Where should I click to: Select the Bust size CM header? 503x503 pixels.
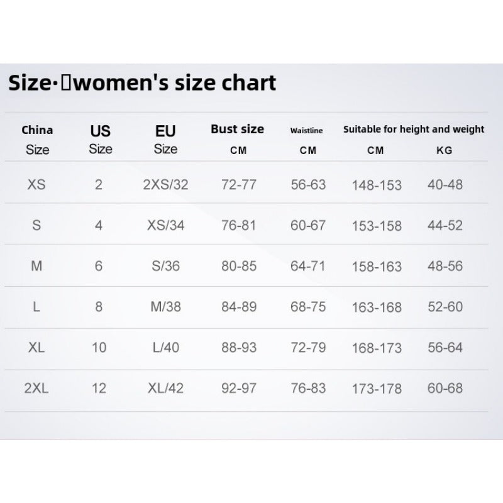coord(237,138)
